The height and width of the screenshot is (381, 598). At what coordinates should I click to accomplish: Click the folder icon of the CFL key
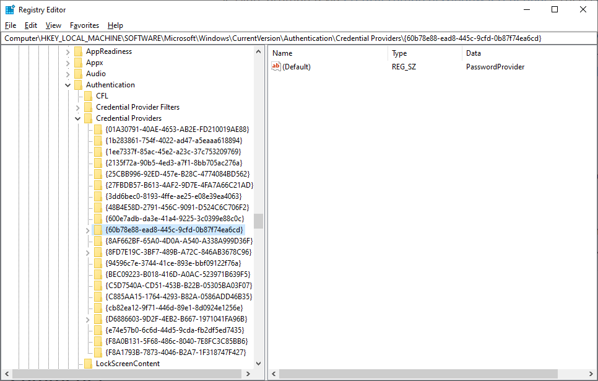point(87,95)
